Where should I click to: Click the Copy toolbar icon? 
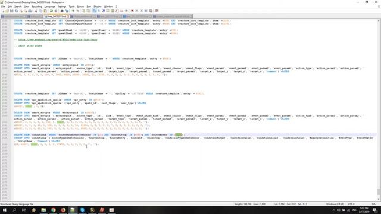pos(40,11)
